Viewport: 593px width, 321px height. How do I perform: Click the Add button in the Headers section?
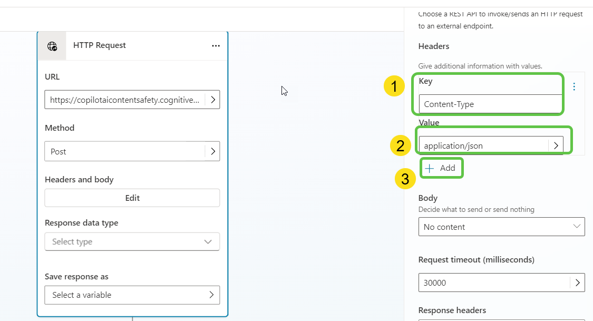point(442,168)
